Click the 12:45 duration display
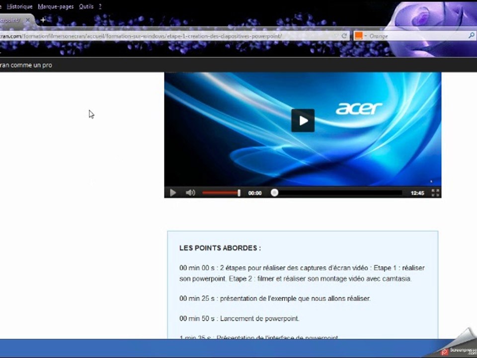The width and height of the screenshot is (477, 358). click(417, 193)
